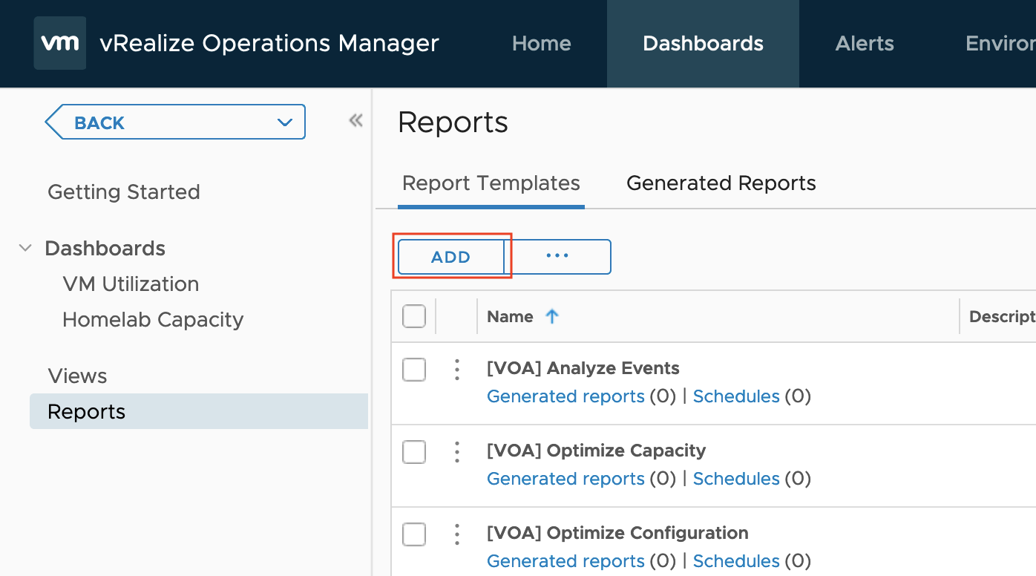Click the BACK button
Screen dimensions: 1036x576
pyautogui.click(x=175, y=122)
